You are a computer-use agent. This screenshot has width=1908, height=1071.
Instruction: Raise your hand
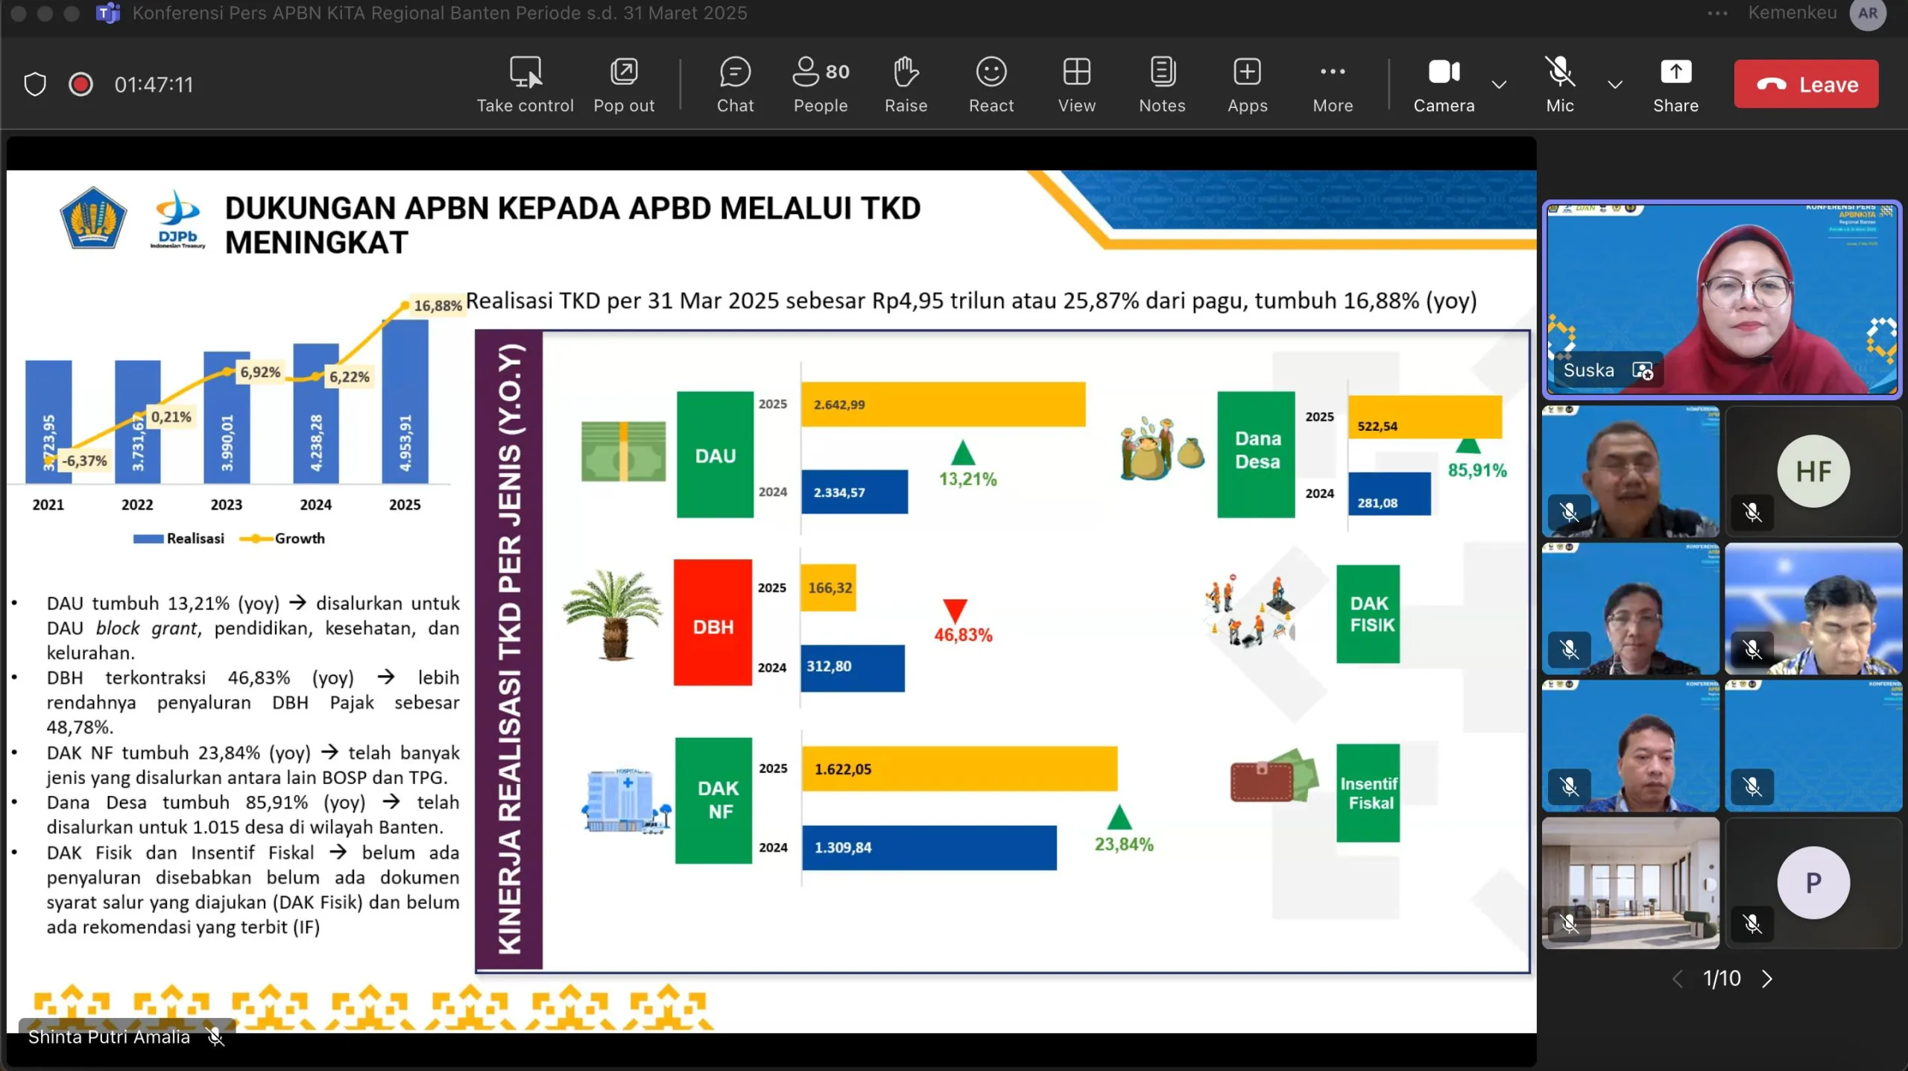(906, 84)
